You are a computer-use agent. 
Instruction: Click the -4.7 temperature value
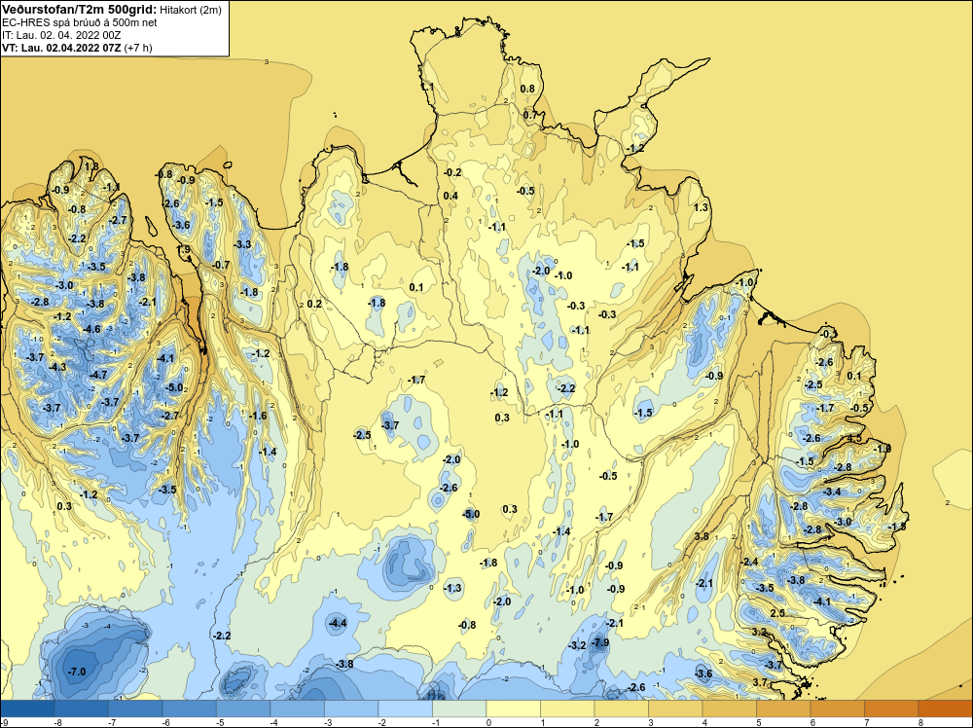97,375
